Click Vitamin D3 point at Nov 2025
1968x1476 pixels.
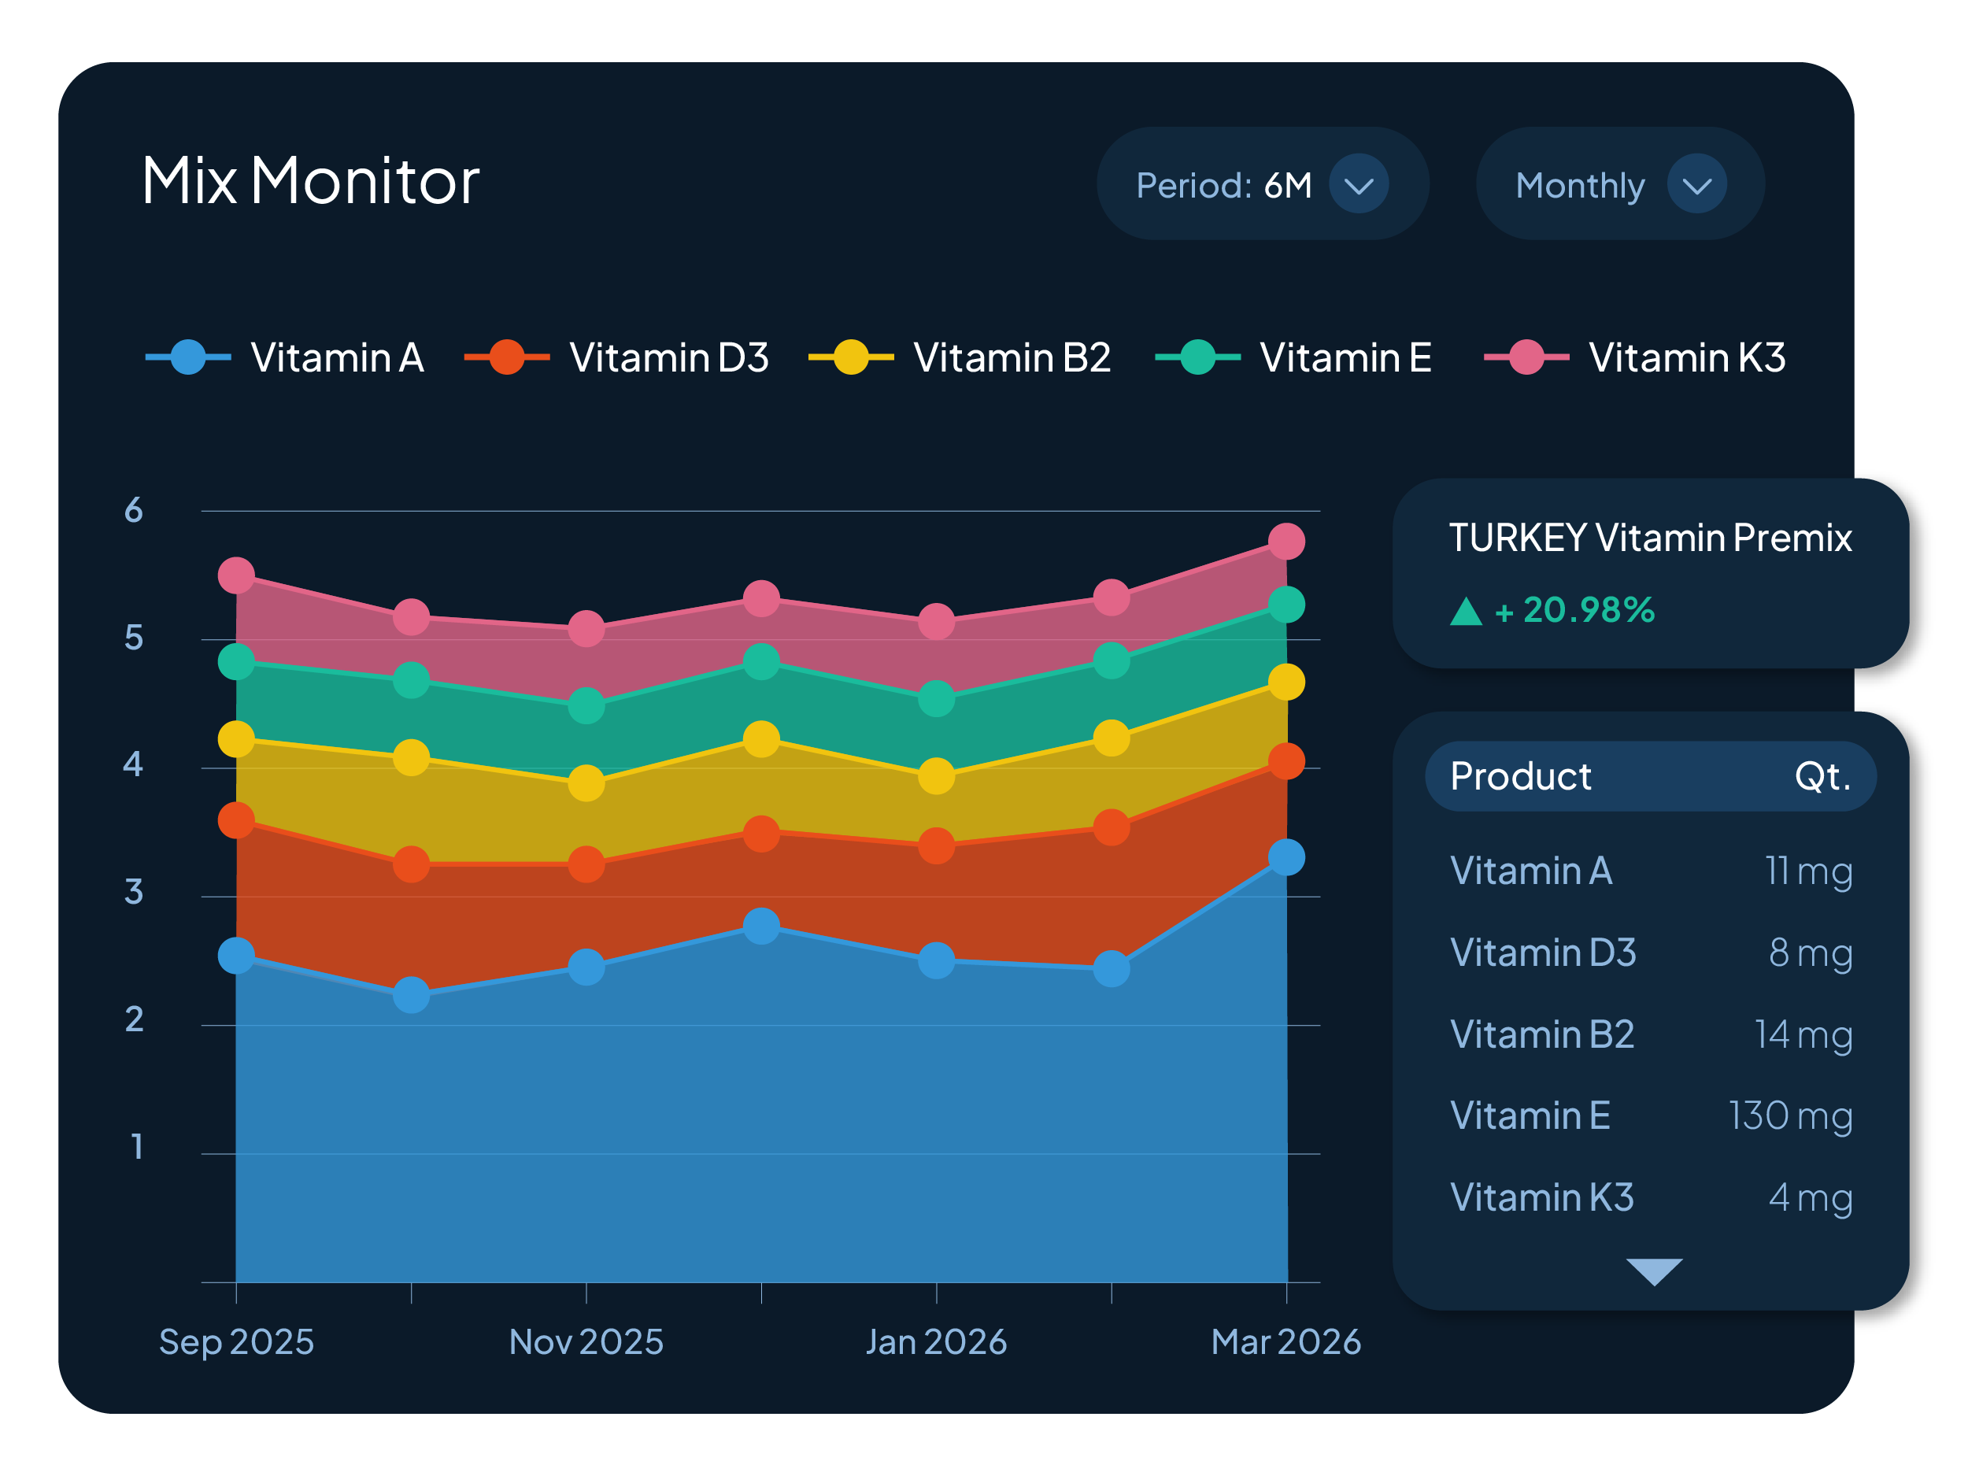[586, 864]
